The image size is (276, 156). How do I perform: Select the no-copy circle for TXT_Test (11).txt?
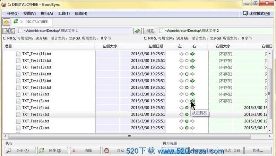pos(187,54)
